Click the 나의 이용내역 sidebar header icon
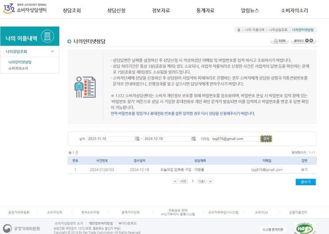 (x=47, y=36)
